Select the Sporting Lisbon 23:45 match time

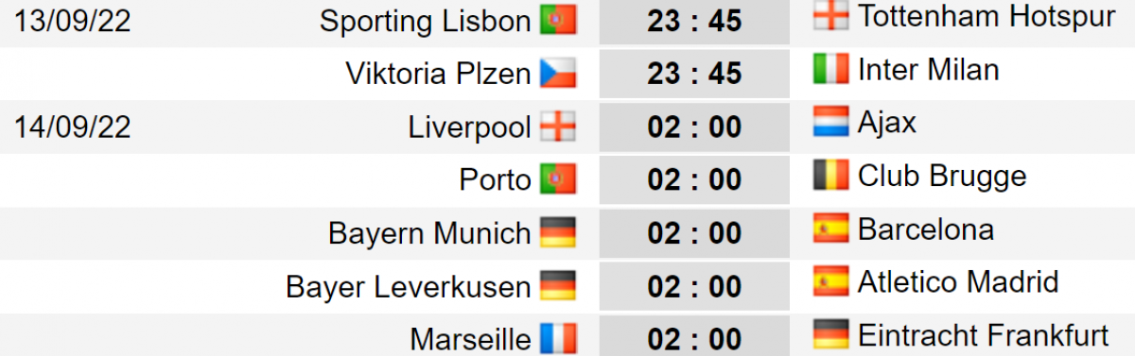click(x=694, y=21)
